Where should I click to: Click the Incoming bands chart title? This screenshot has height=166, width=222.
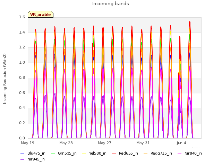tap(111, 4)
